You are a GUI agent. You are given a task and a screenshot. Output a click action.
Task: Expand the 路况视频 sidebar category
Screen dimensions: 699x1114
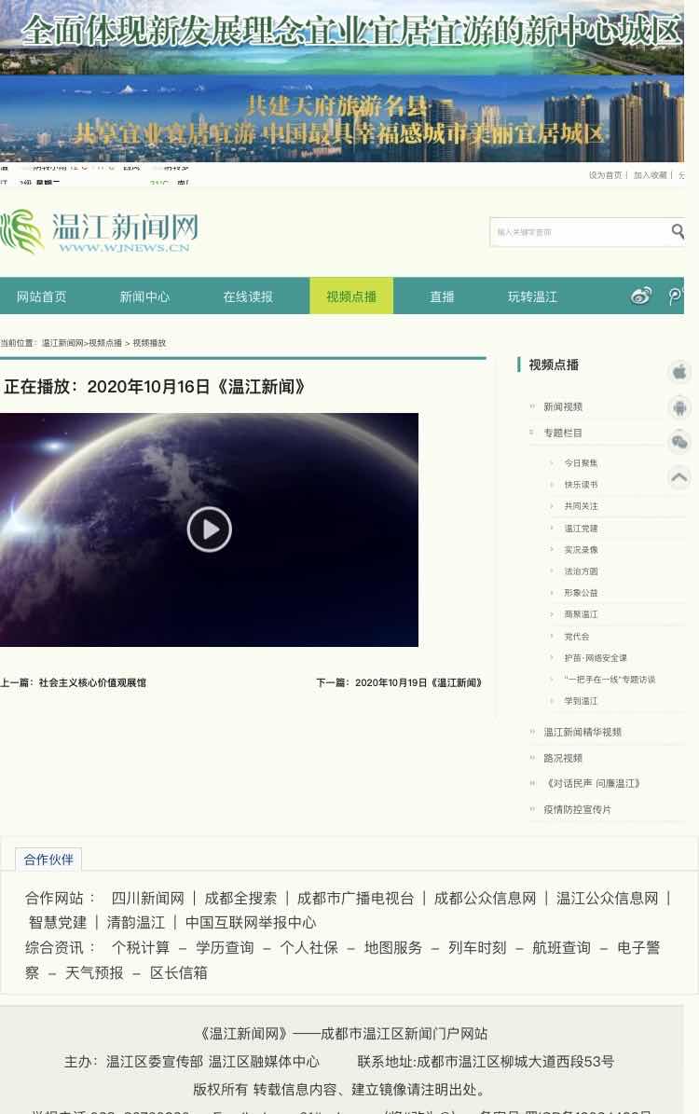point(562,758)
